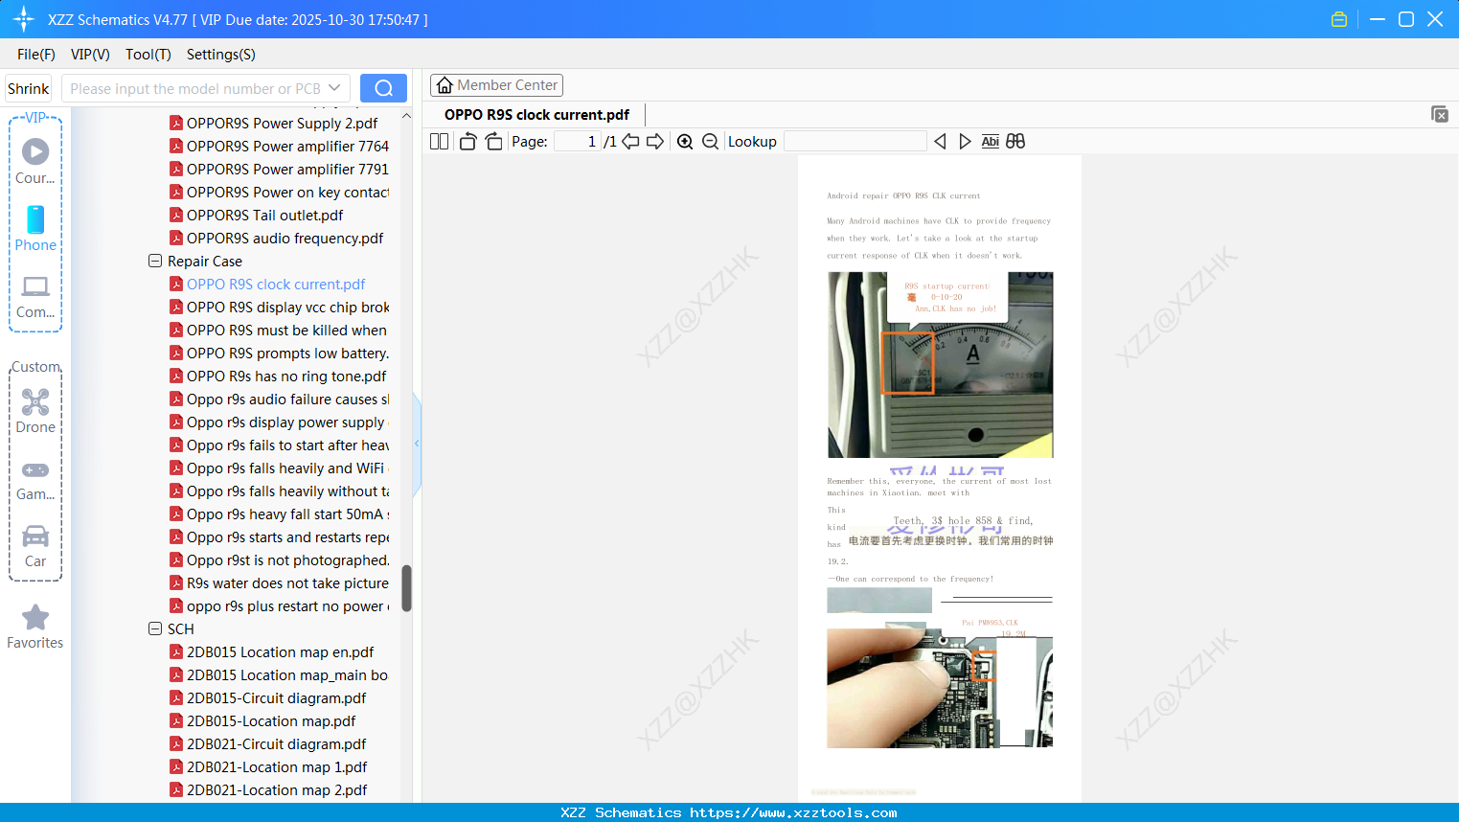Open the VIP(V) menu
Image resolution: width=1459 pixels, height=822 pixels.
90,55
